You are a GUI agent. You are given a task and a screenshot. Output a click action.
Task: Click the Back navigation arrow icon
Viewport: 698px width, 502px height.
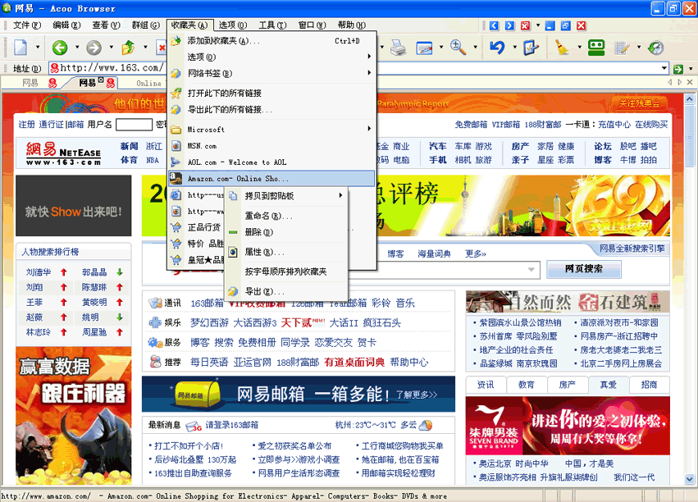60,48
